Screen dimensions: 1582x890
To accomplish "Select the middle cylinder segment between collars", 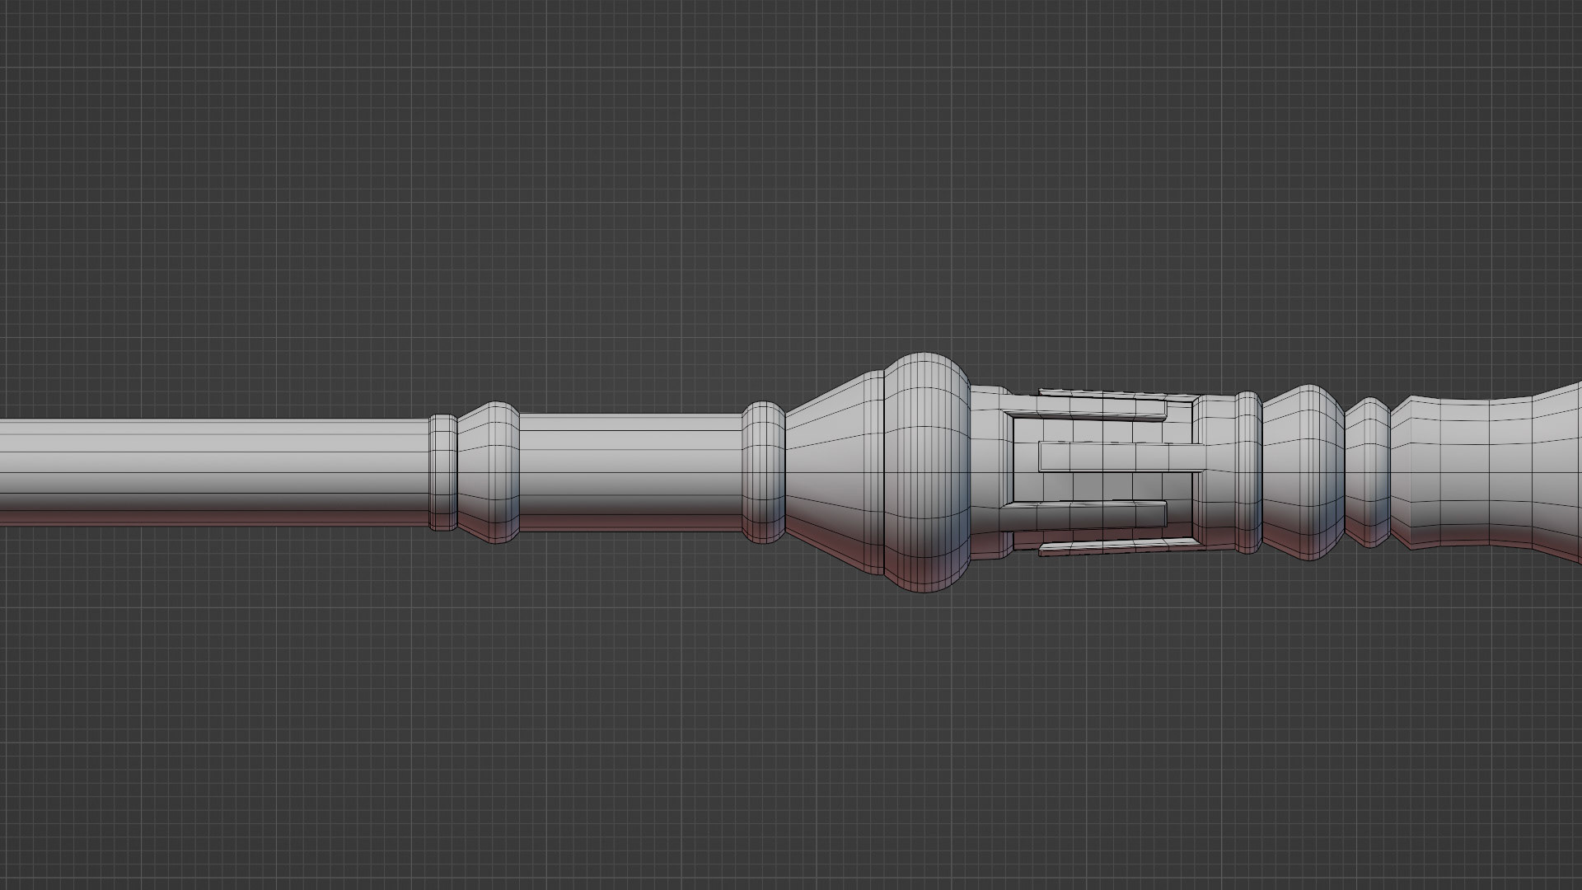I will point(630,471).
